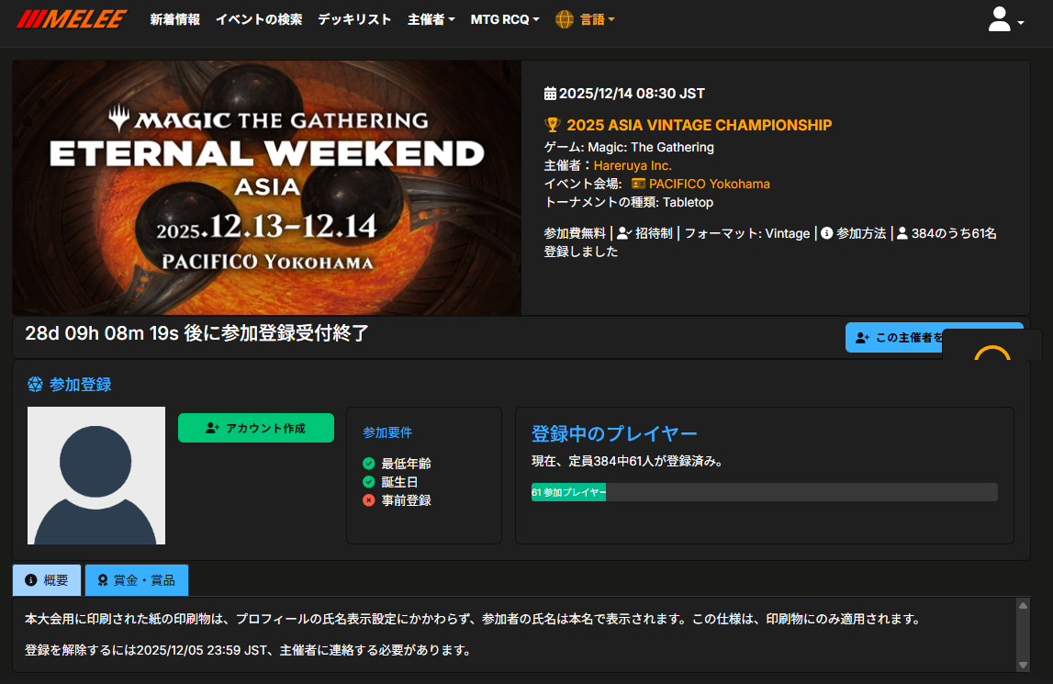1053x684 pixels.
Task: Click the 参加登録 section icon
Action: [35, 385]
